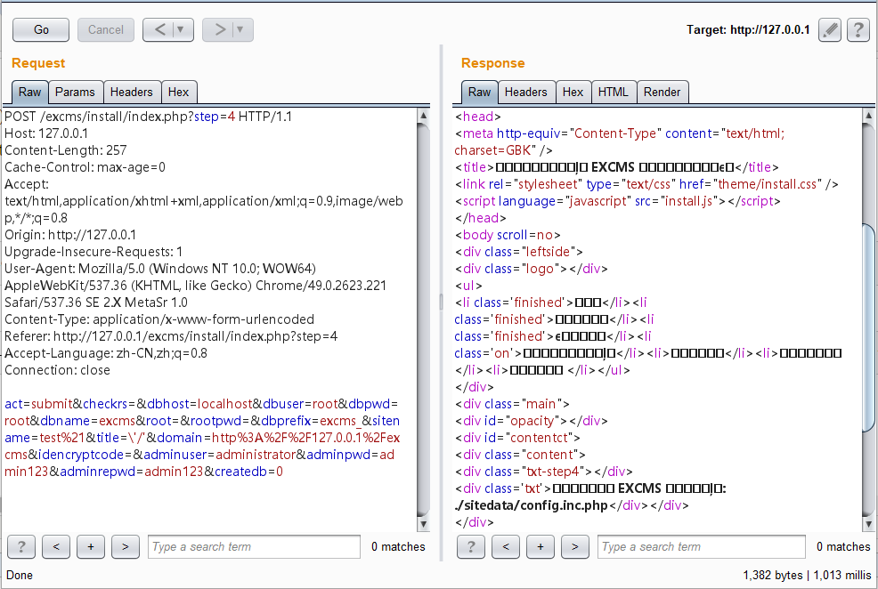Viewport: 878px width, 589px height.
Task: Click charset=GBK in the response
Action: click(x=492, y=149)
